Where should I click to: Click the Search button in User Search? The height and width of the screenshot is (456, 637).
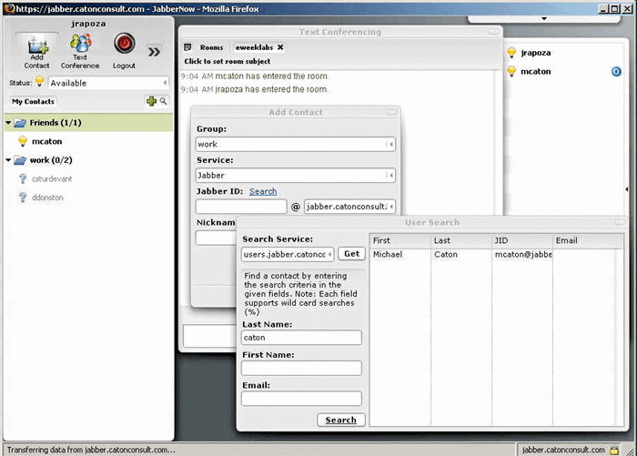(341, 420)
